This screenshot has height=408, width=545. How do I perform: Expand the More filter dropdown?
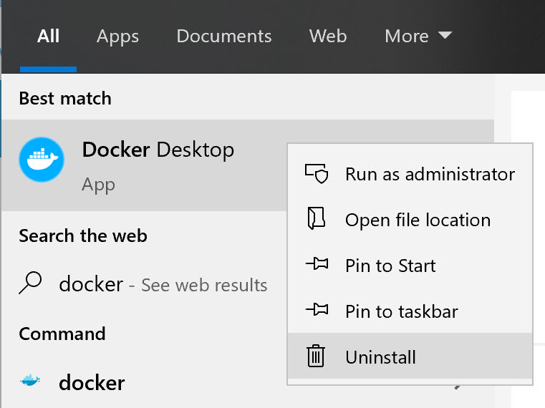(x=418, y=36)
